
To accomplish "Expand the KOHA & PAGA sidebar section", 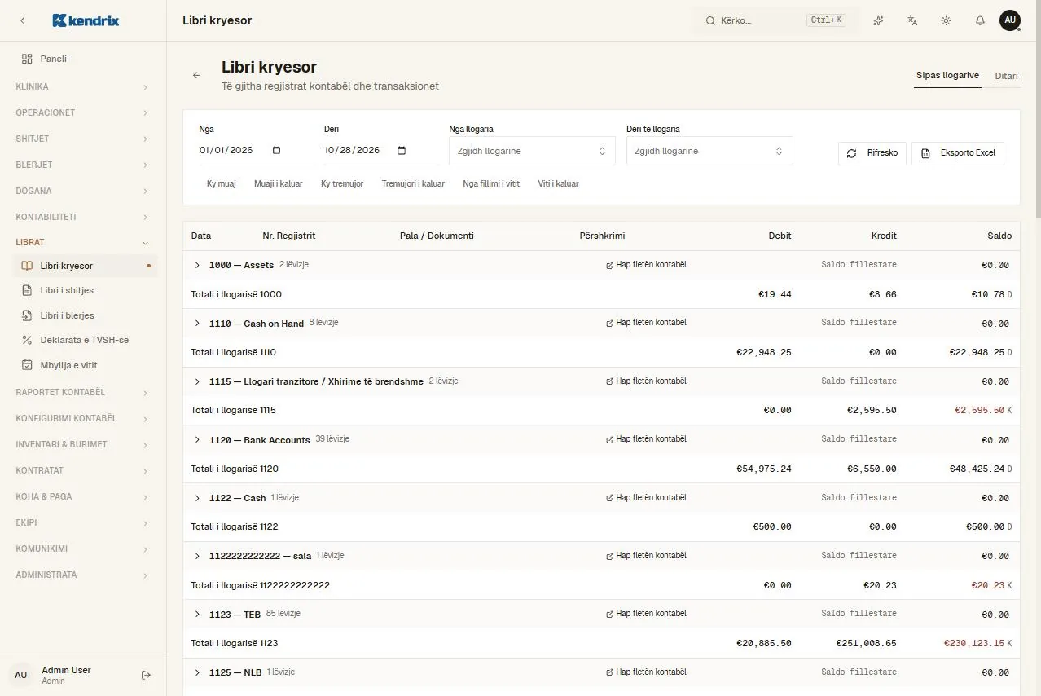I will pyautogui.click(x=83, y=496).
